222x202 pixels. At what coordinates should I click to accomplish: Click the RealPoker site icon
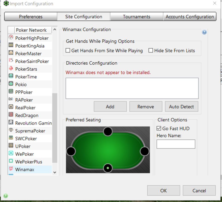point(11,107)
